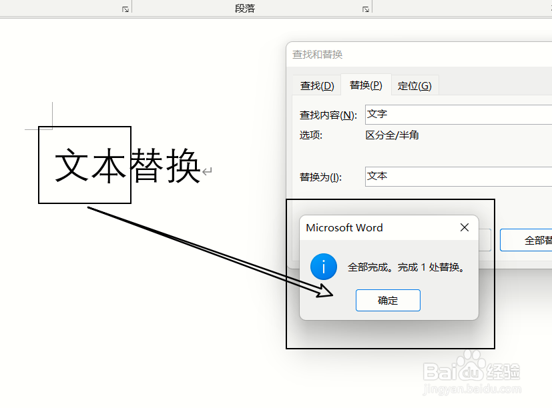Open the 段落 dialog launcher icon
552x408 pixels.
point(365,9)
